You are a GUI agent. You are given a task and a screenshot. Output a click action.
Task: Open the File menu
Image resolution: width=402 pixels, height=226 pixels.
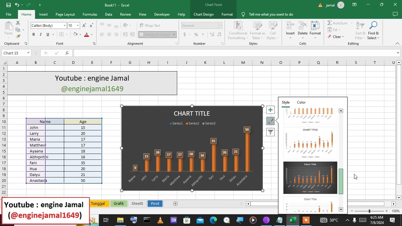pyautogui.click(x=8, y=14)
